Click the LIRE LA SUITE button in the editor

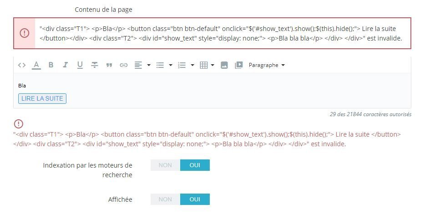pyautogui.click(x=42, y=98)
